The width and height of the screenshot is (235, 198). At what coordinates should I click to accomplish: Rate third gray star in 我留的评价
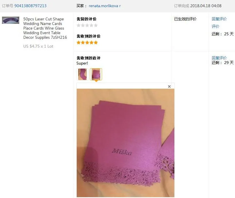[x=87, y=25]
